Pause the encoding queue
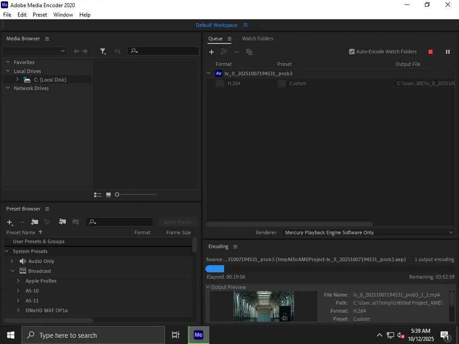 click(448, 52)
